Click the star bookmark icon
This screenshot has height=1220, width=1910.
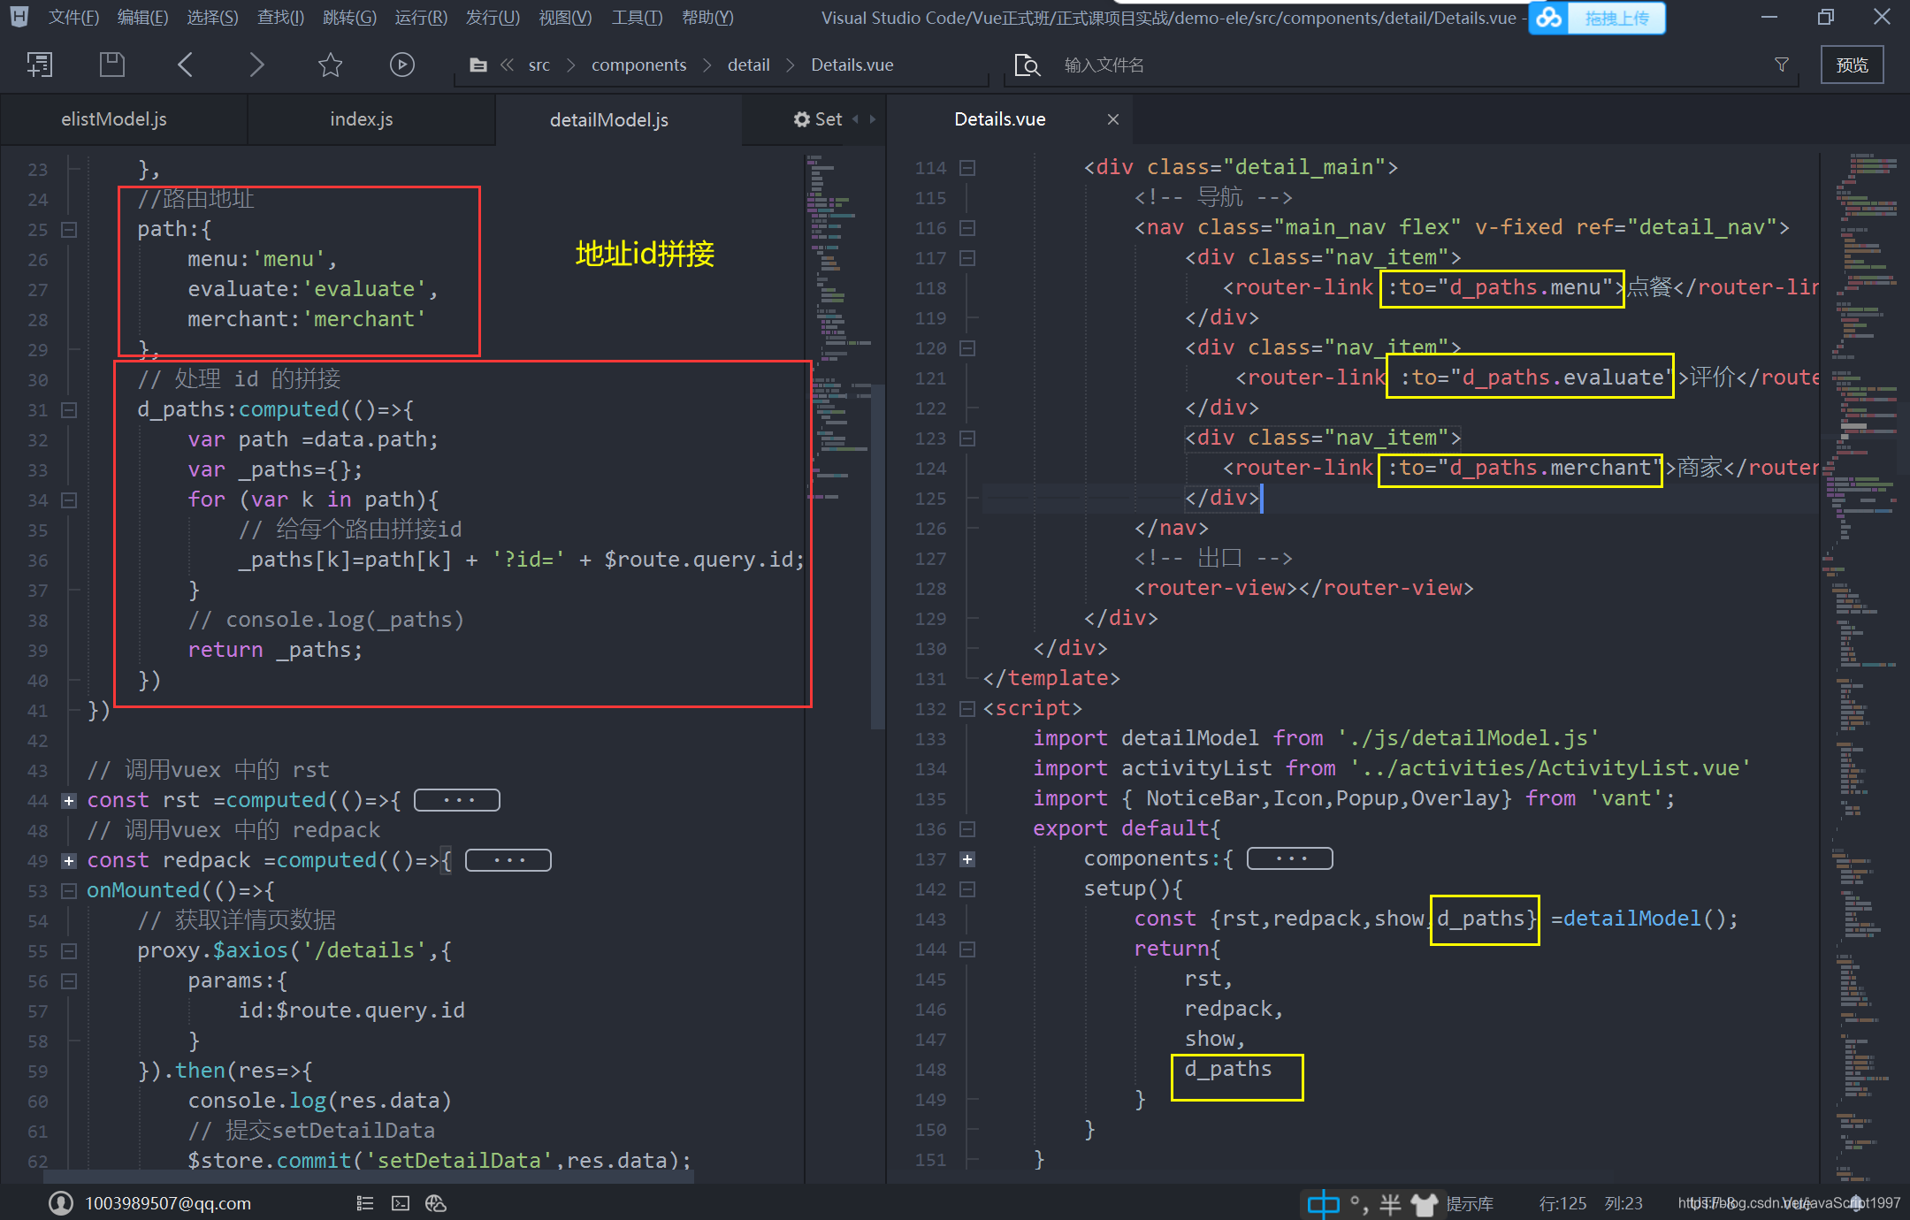330,65
